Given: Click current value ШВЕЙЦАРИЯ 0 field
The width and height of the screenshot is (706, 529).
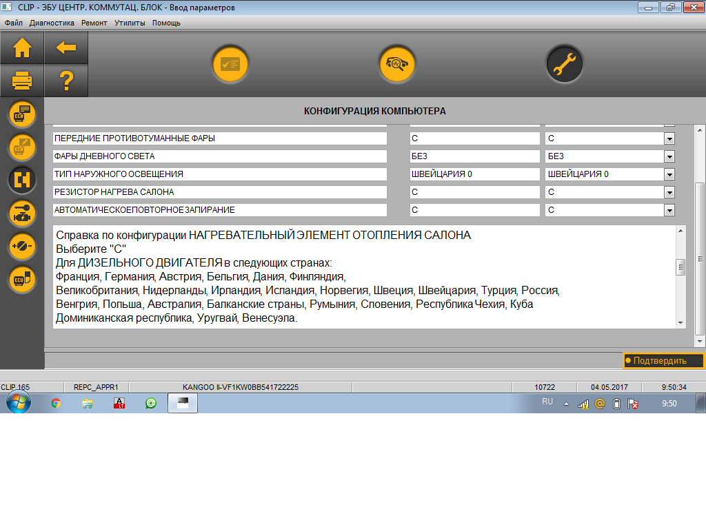Looking at the screenshot, I should 474,174.
